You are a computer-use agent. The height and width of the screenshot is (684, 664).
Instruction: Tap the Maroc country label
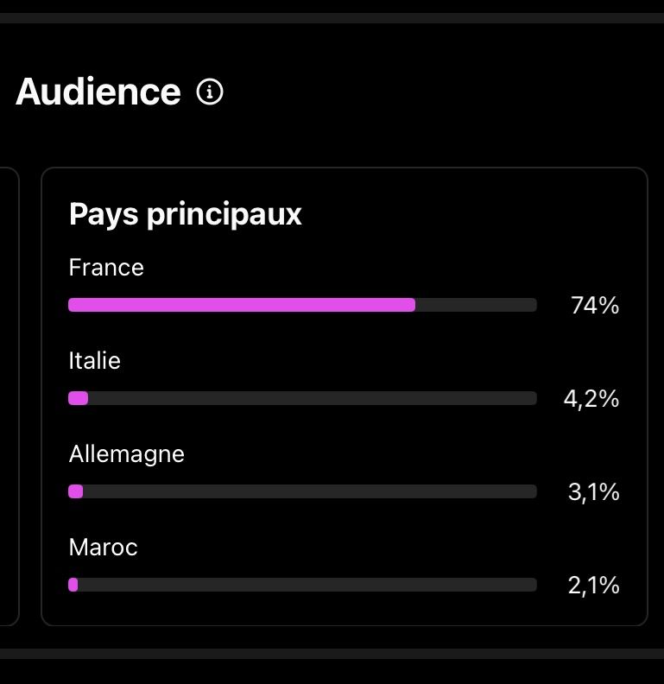point(103,547)
